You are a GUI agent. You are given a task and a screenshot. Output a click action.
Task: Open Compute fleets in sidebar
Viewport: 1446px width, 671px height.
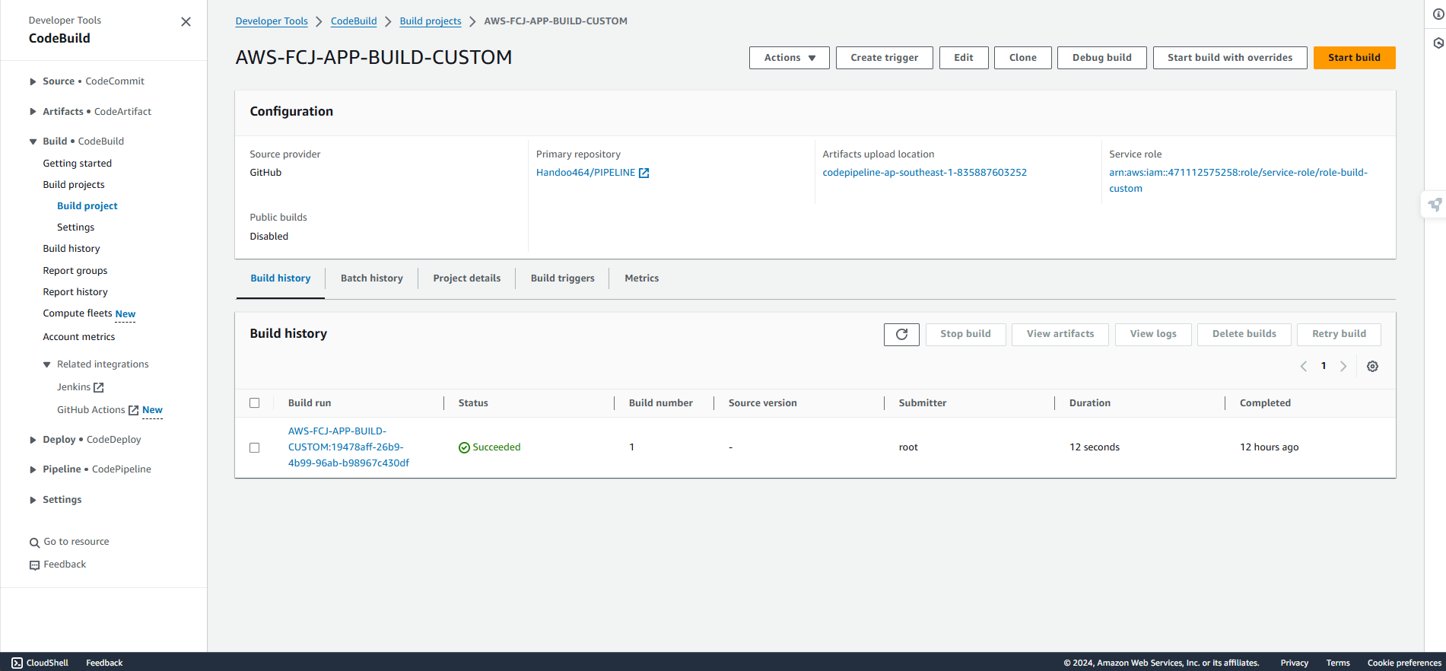click(x=78, y=313)
